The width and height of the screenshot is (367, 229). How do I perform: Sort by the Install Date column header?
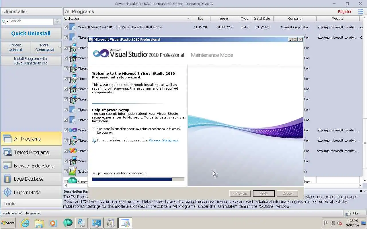(x=262, y=19)
